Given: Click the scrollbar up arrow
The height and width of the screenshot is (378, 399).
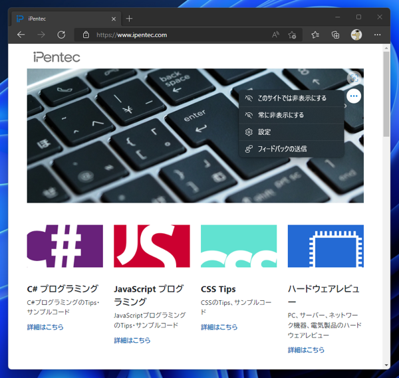Looking at the screenshot, I should (x=386, y=48).
